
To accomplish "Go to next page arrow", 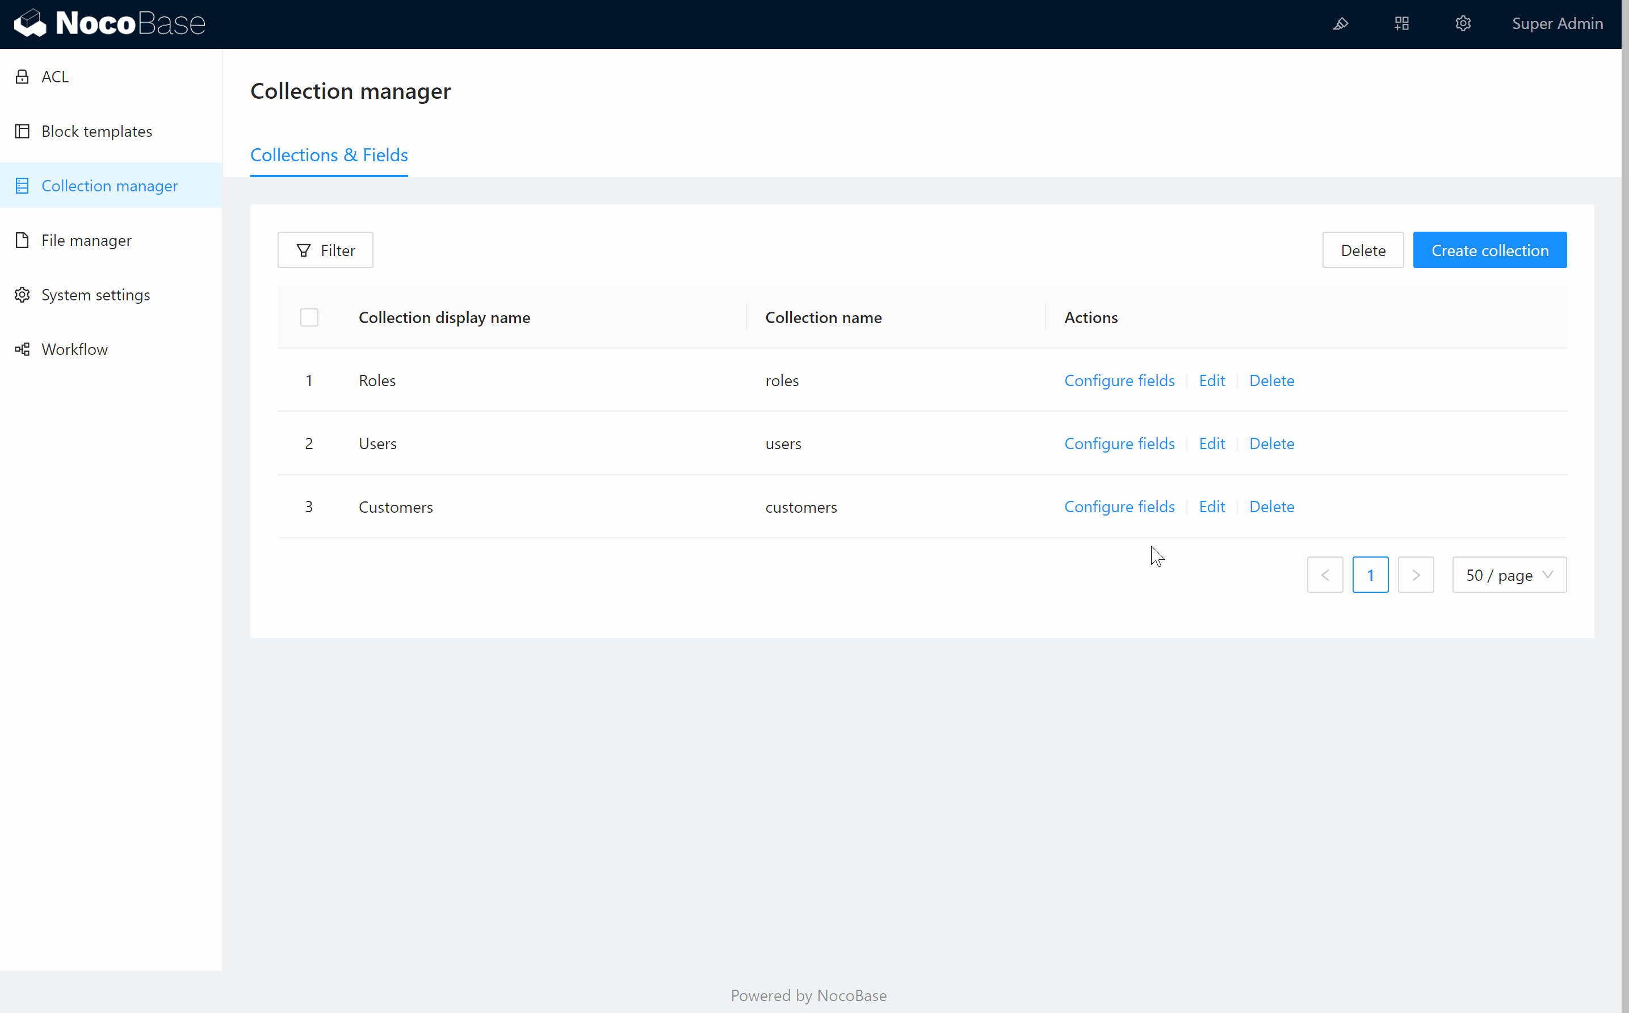I will coord(1416,575).
